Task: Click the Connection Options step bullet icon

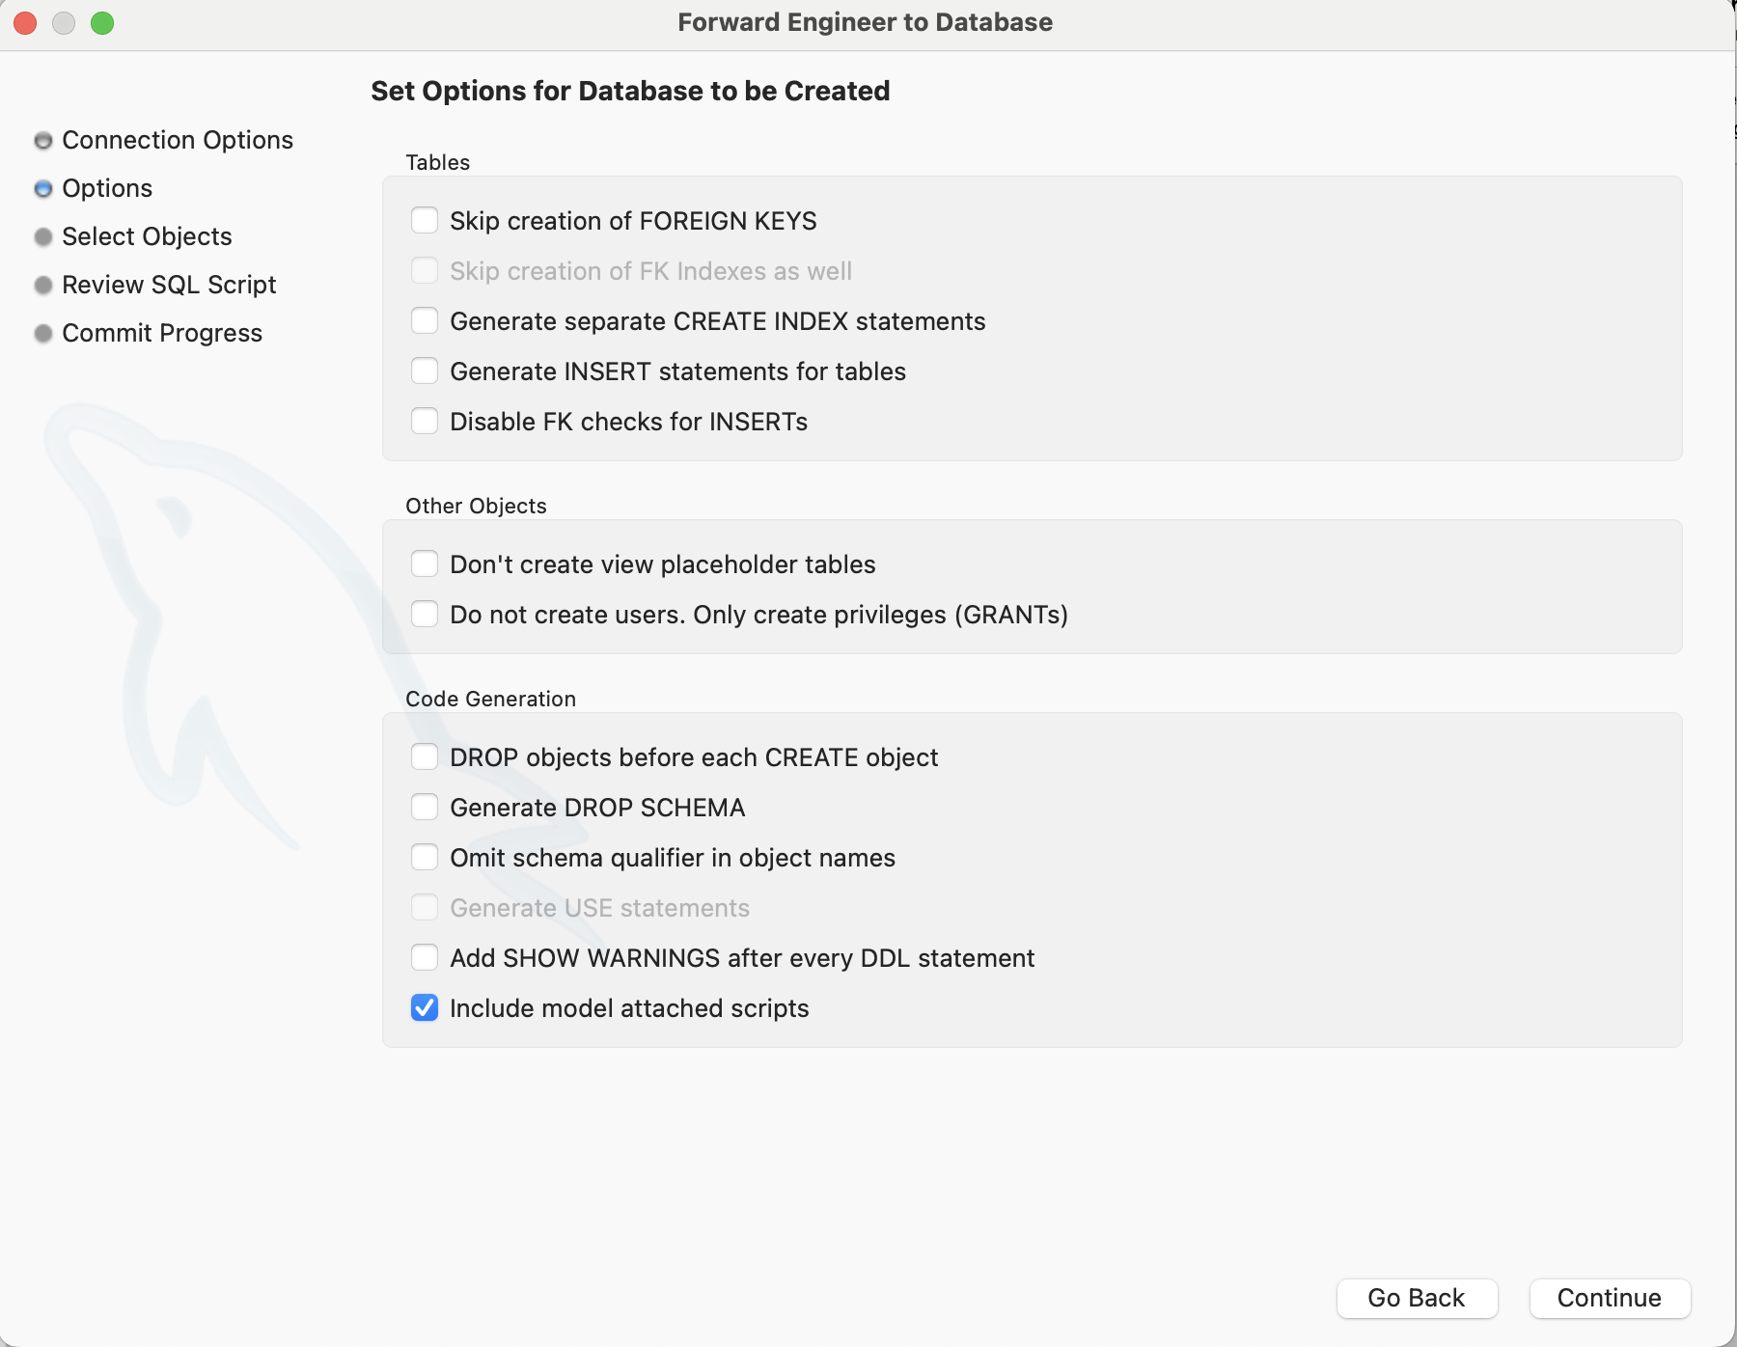Action: click(x=43, y=141)
